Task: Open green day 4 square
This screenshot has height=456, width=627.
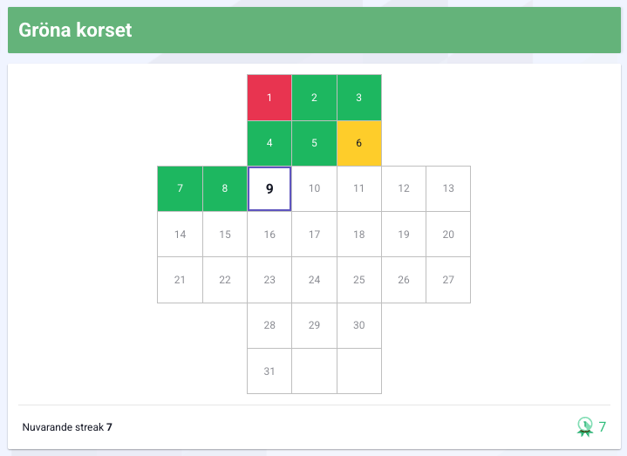Action: click(269, 143)
